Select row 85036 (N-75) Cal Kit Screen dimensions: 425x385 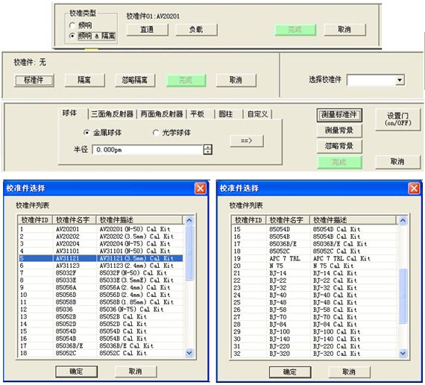tap(101, 310)
